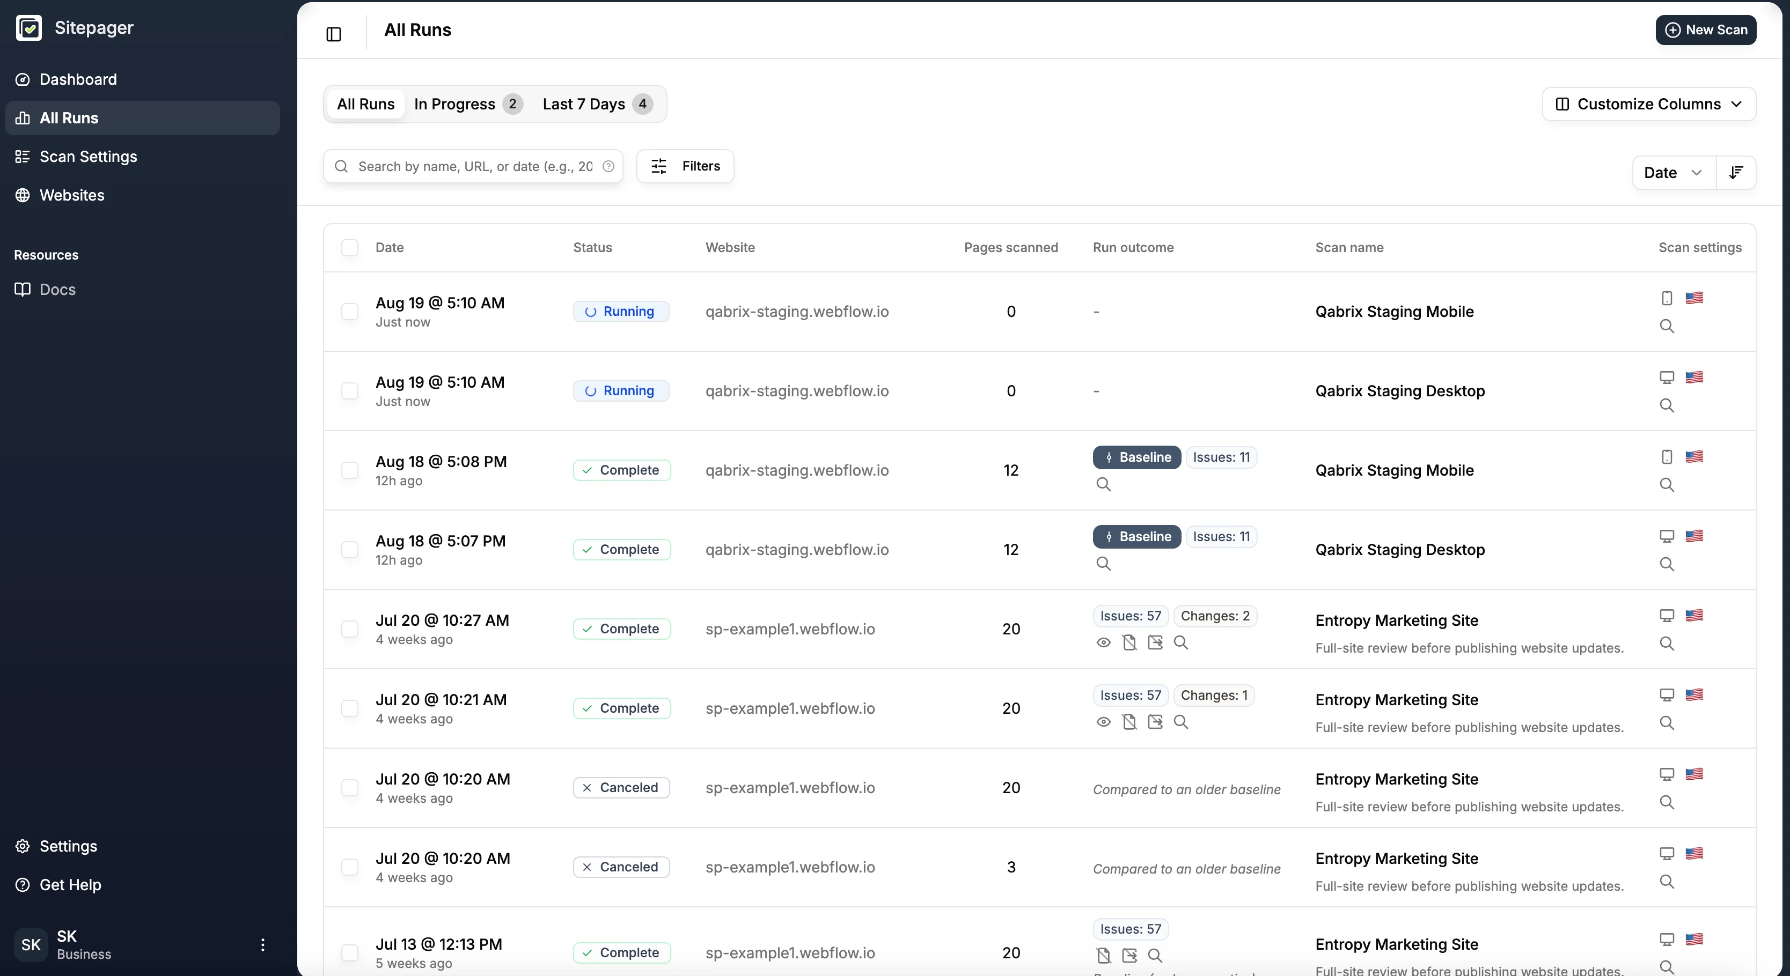Click US flag icon in Jul 20 10:21 AM row
The height and width of the screenshot is (976, 1790).
point(1694,694)
